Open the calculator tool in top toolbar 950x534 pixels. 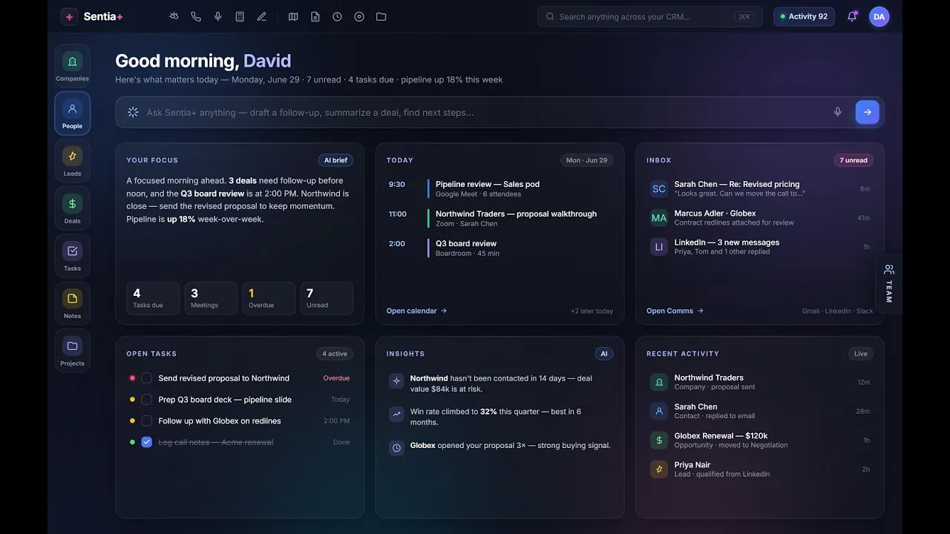240,16
